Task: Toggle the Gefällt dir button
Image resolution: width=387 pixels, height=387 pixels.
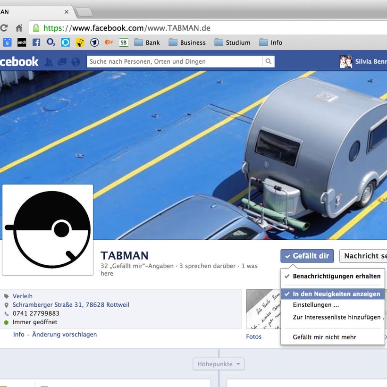Action: [x=307, y=256]
